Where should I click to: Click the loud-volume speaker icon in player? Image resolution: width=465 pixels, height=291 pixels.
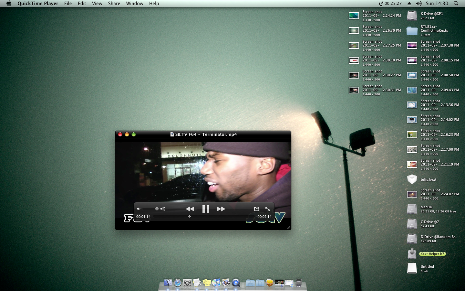[x=163, y=209]
